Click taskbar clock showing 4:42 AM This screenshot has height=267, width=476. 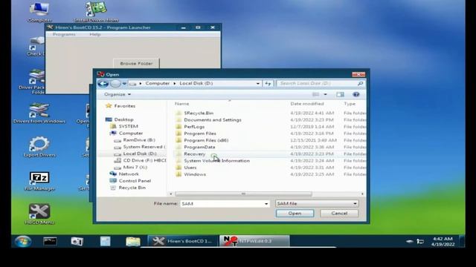tap(443, 241)
